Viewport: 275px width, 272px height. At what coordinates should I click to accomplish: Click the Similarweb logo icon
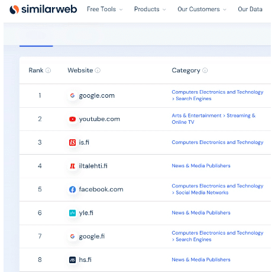coord(14,9)
